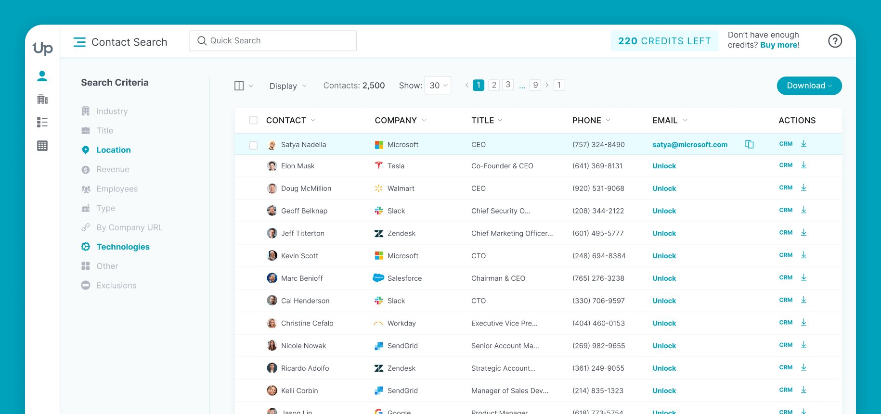The width and height of the screenshot is (881, 414).
Task: Open the table grid icon in sidebar
Action: (x=42, y=146)
